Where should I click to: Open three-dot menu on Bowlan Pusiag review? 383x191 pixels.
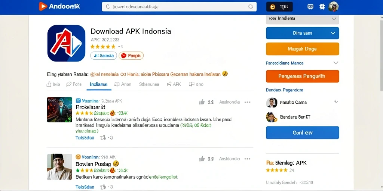pyautogui.click(x=248, y=159)
